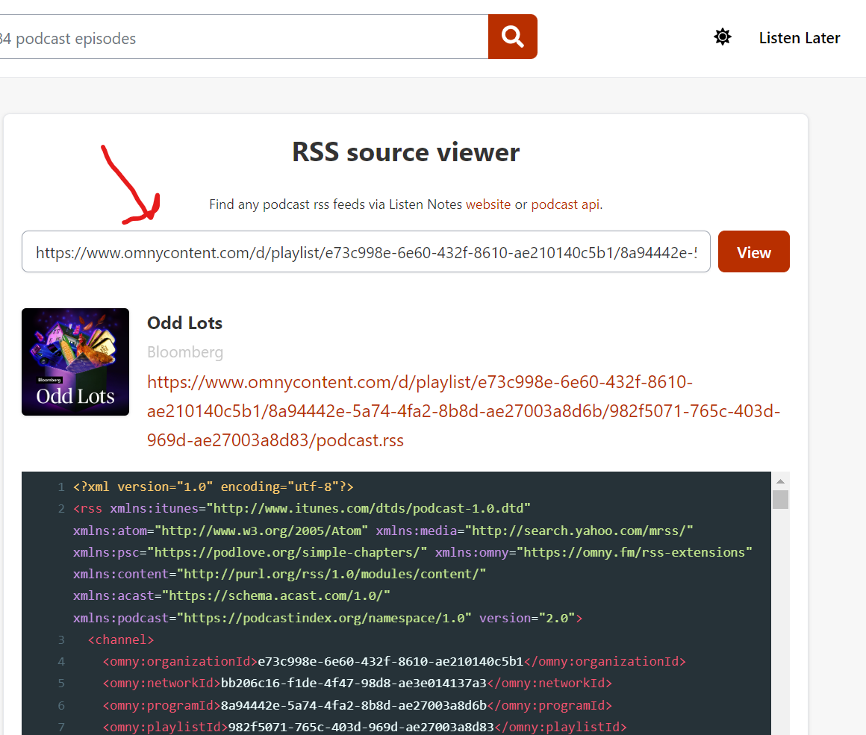Image resolution: width=866 pixels, height=735 pixels.
Task: Click the xmlns:content purl.org URL
Action: (x=331, y=575)
